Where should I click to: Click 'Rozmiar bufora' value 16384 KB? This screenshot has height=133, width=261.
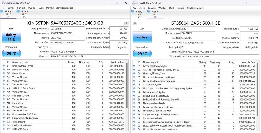coord(250,29)
